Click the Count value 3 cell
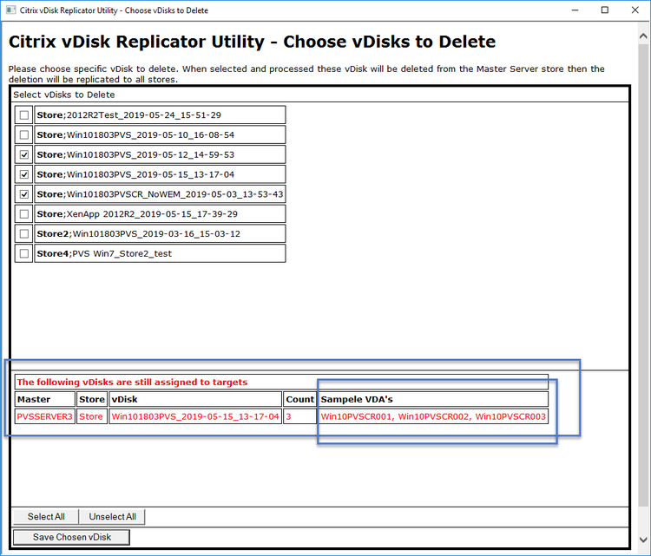This screenshot has width=651, height=556. [299, 416]
